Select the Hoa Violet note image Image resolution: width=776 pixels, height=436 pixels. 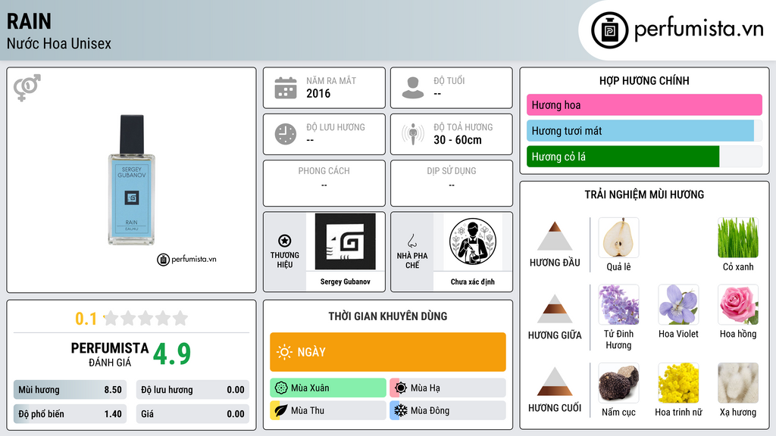(x=678, y=304)
